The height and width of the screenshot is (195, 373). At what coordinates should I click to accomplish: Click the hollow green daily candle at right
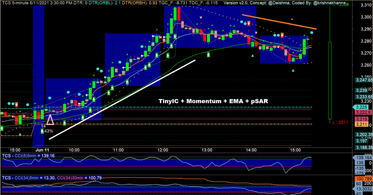(x=330, y=80)
